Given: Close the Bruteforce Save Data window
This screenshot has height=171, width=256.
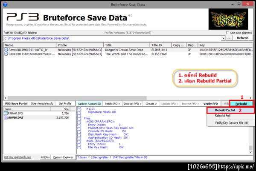Looking at the screenshot, I should click(x=248, y=4).
